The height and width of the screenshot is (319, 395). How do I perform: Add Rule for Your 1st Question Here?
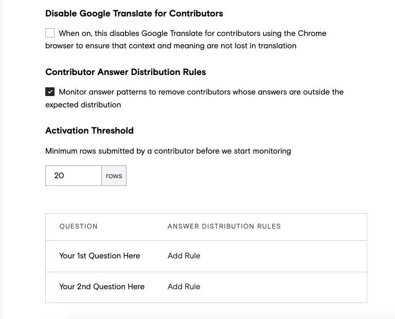point(184,256)
